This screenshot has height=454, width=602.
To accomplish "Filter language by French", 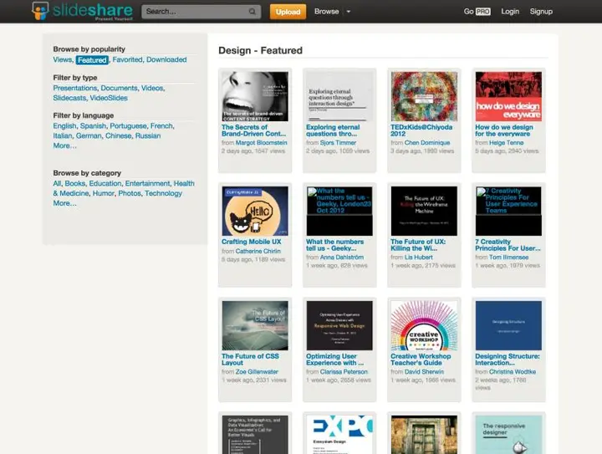I will (x=161, y=126).
